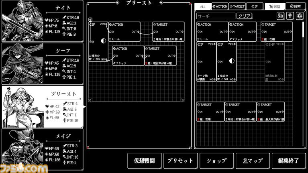The width and height of the screenshot is (308, 173).
Task: Click the map pin icon on マップ button
Action: pyautogui.click(x=245, y=161)
